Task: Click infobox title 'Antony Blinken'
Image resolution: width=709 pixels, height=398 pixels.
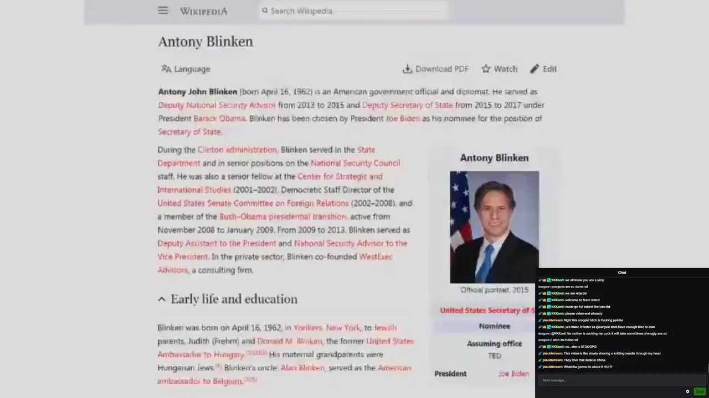Action: pyautogui.click(x=494, y=158)
